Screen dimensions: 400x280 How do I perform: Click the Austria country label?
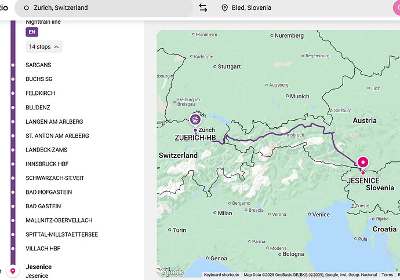click(365, 120)
